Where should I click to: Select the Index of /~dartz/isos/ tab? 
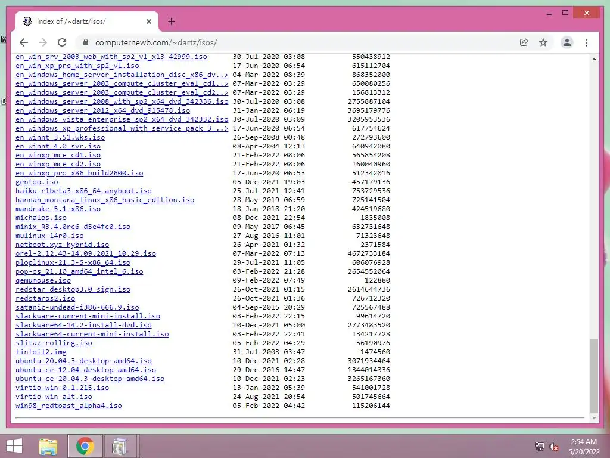87,21
